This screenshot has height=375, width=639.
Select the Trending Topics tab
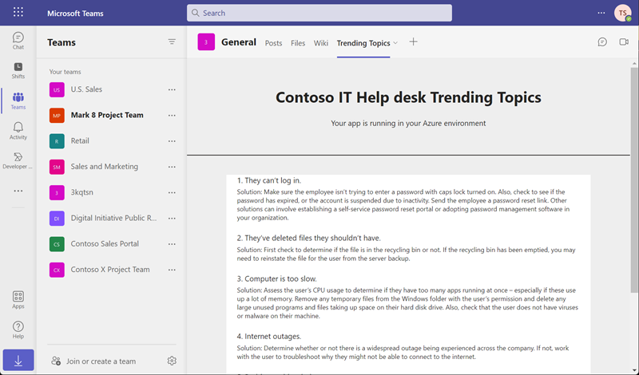coord(363,43)
